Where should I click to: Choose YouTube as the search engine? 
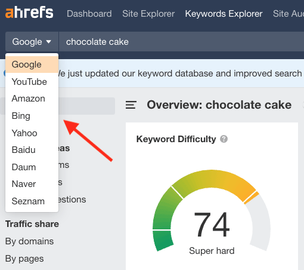[x=32, y=82]
